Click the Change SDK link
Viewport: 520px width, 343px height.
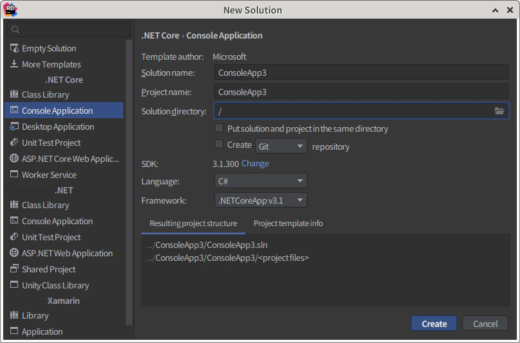click(x=255, y=164)
